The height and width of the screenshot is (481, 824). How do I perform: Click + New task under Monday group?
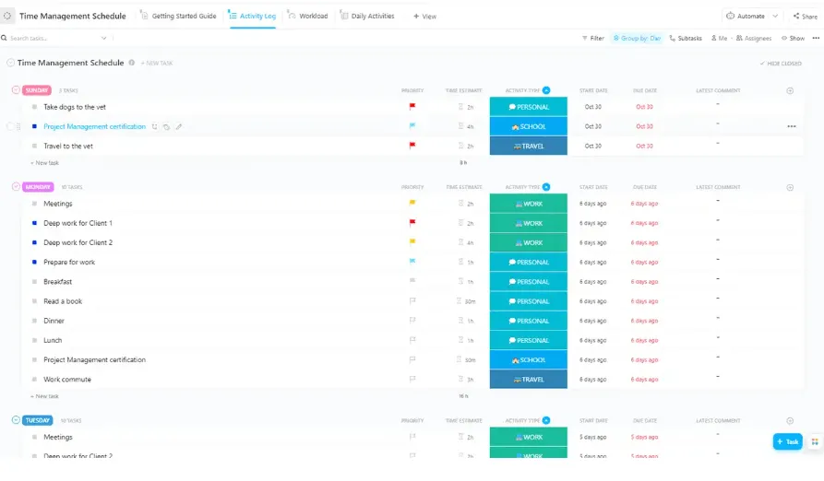[x=44, y=396]
